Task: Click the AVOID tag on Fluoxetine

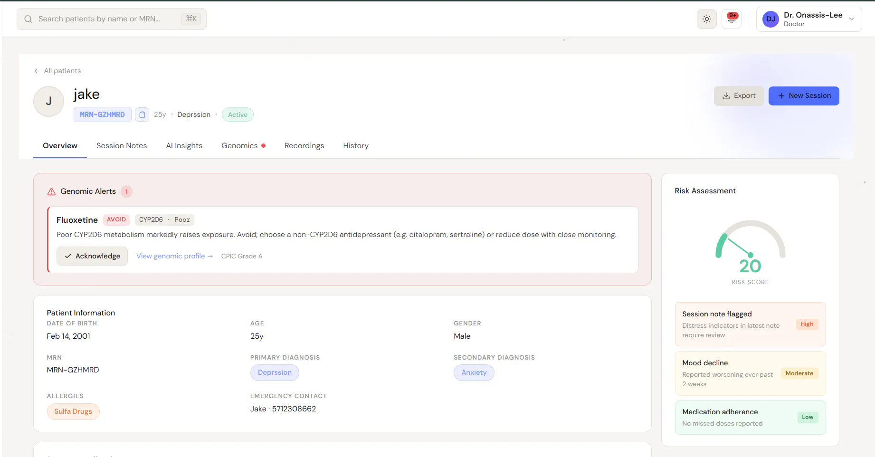Action: click(x=116, y=219)
